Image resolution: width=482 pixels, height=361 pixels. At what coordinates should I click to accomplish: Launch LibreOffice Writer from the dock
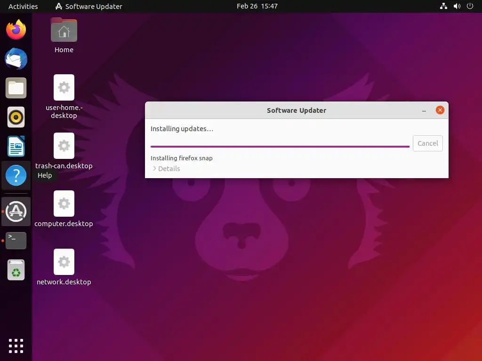pos(16,146)
